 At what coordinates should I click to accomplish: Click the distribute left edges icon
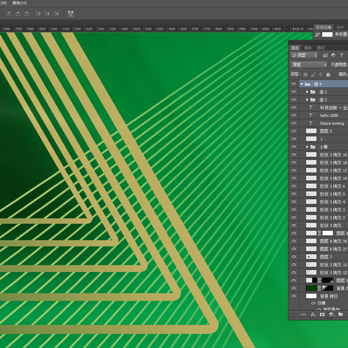[38, 14]
